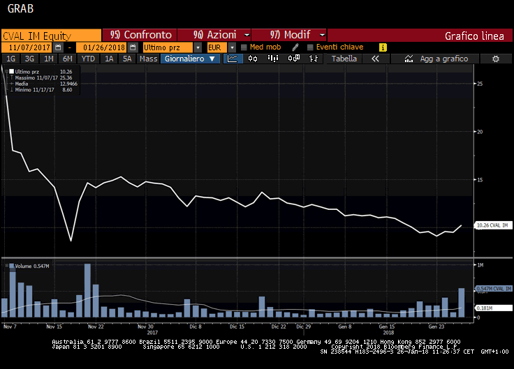Click the 10.26 CVAL IM price label
This screenshot has height=369, width=514.
pos(493,225)
